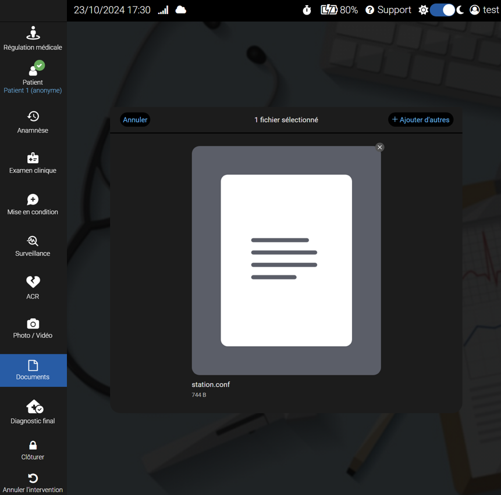The height and width of the screenshot is (495, 501).
Task: Click the station.conf file preview thumbnail
Action: tap(286, 260)
